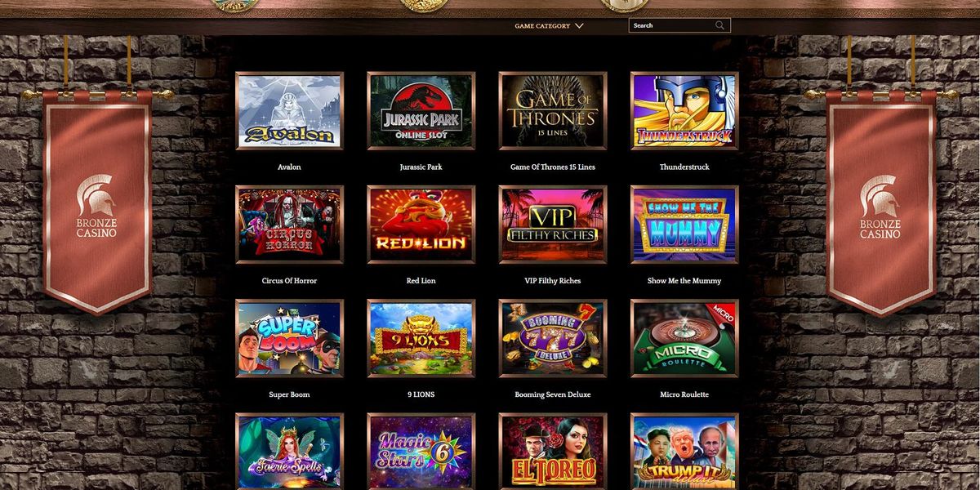Expand the Game Category chevron arrow

coord(579,25)
